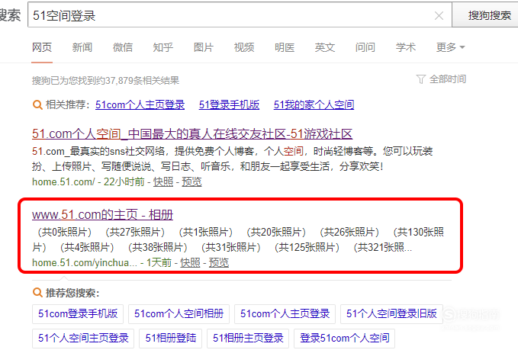
Task: Click snippet text (共27张照片)
Action: (x=135, y=232)
